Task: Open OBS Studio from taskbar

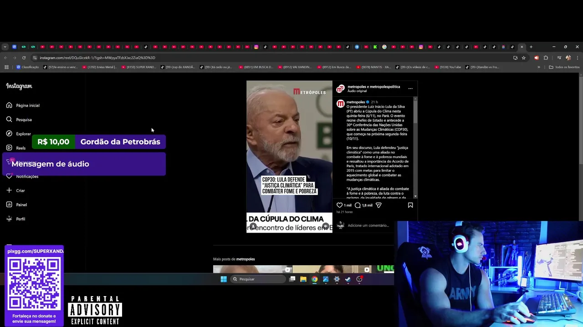Action: [359, 279]
